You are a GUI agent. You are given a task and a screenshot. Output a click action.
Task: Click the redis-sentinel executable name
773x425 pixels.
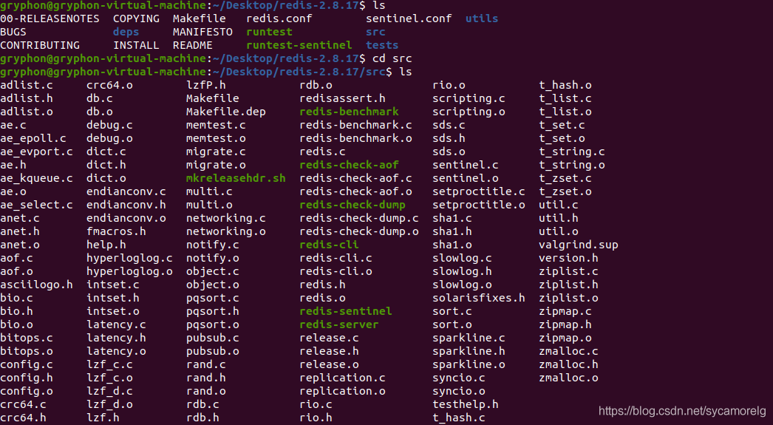tap(346, 311)
